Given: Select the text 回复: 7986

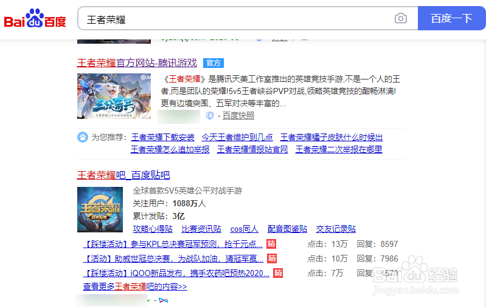Looking at the screenshot, I should tap(377, 259).
